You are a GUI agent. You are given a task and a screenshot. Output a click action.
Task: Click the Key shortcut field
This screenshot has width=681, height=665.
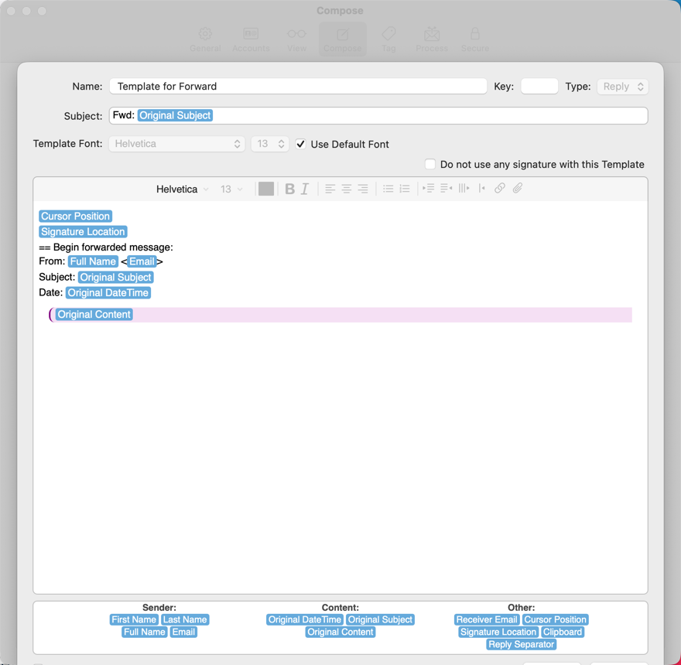coord(539,87)
